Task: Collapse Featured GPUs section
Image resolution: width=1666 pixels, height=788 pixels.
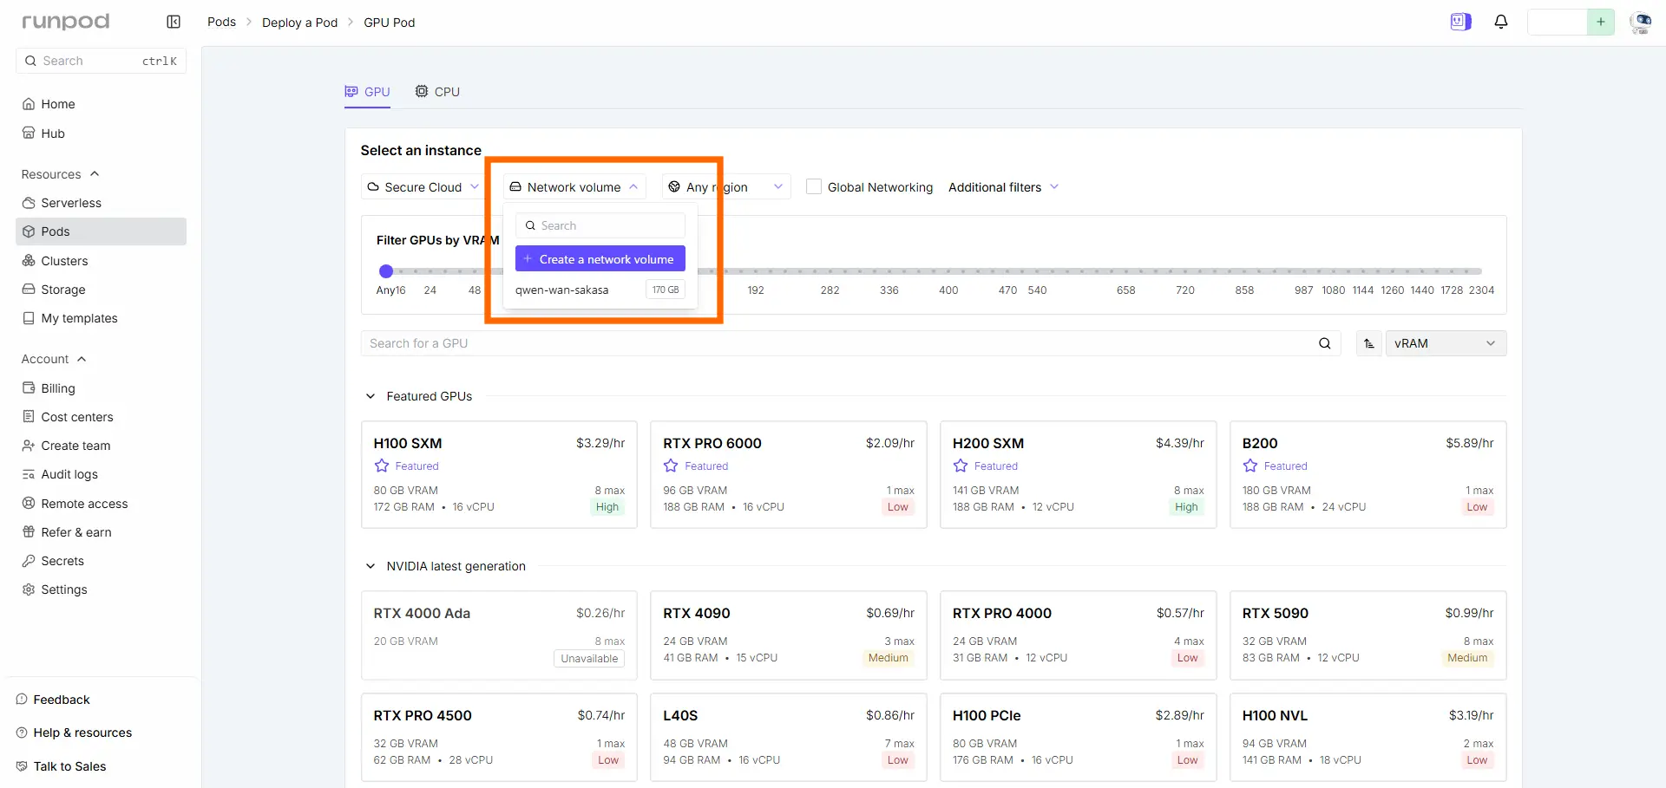Action: [371, 396]
